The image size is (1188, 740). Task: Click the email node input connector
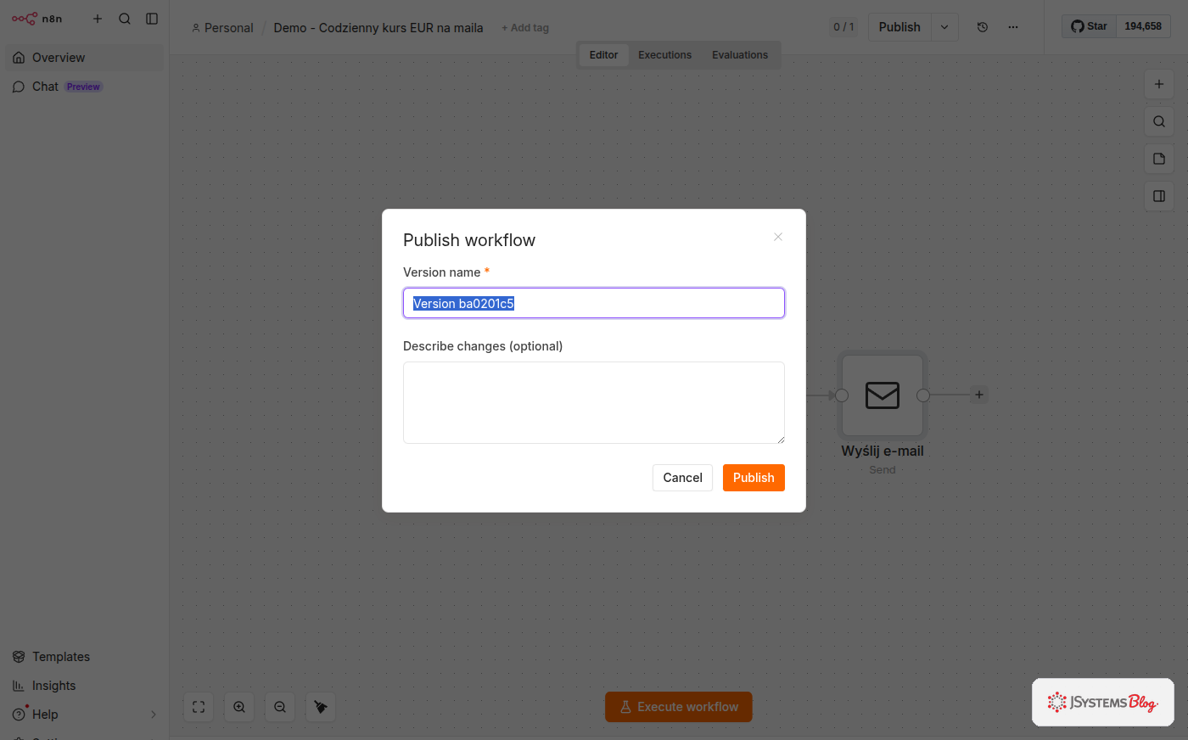842,395
